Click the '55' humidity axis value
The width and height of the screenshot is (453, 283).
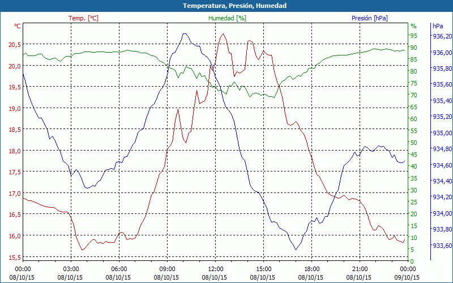pyautogui.click(x=414, y=131)
